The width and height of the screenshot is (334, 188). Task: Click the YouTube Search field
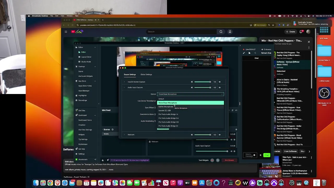click(181, 32)
